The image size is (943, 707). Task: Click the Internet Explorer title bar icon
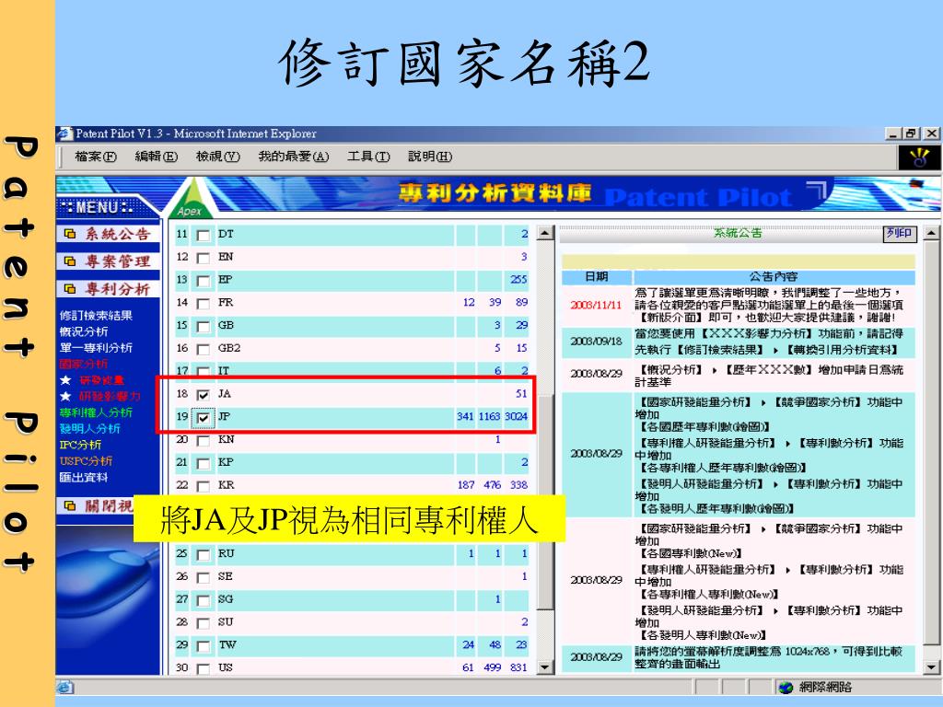pos(64,133)
